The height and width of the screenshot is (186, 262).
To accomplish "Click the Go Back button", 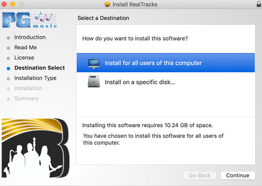I will (200, 175).
